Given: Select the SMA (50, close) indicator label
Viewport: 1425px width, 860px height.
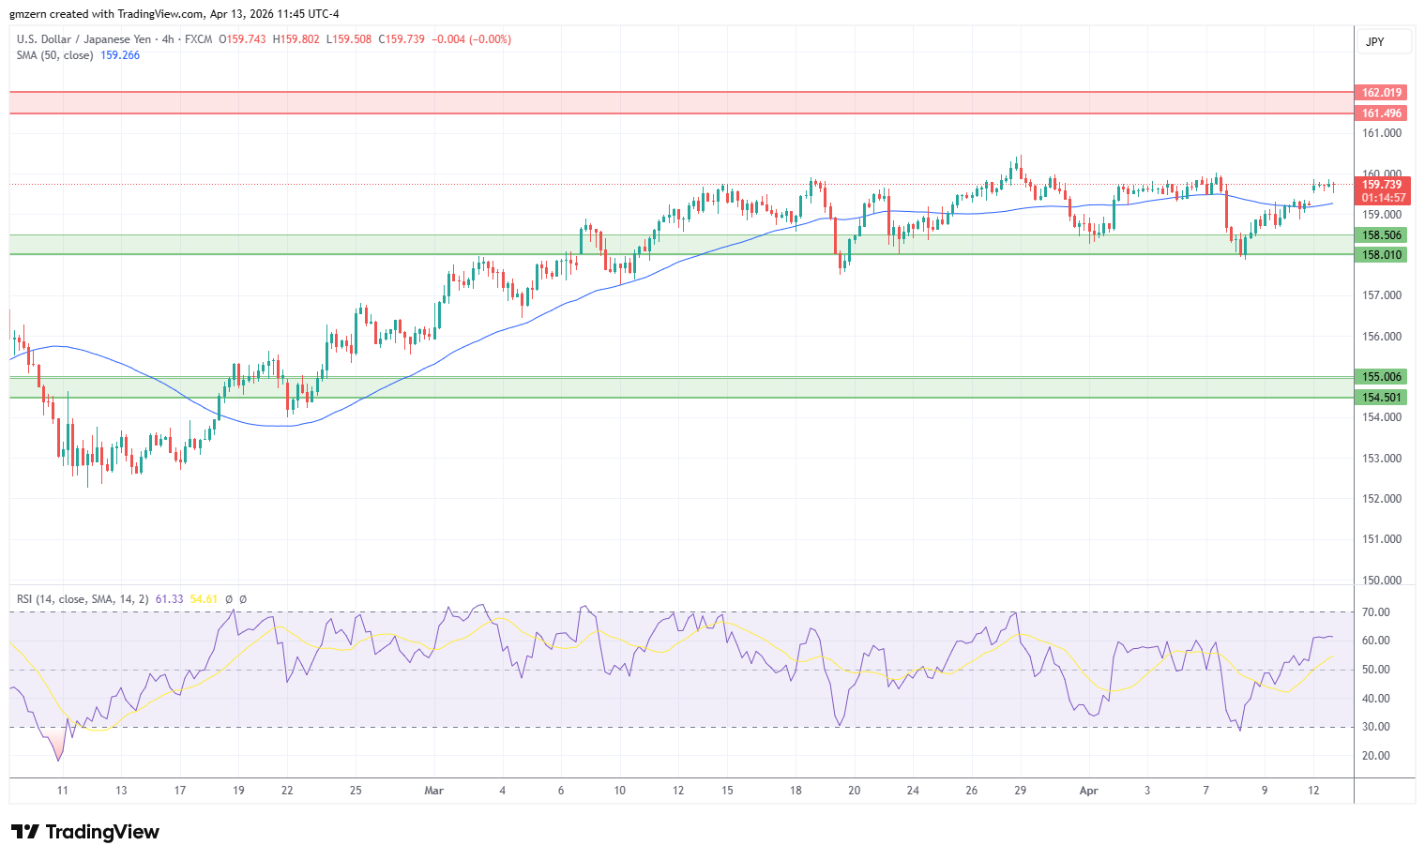Looking at the screenshot, I should tap(54, 55).
